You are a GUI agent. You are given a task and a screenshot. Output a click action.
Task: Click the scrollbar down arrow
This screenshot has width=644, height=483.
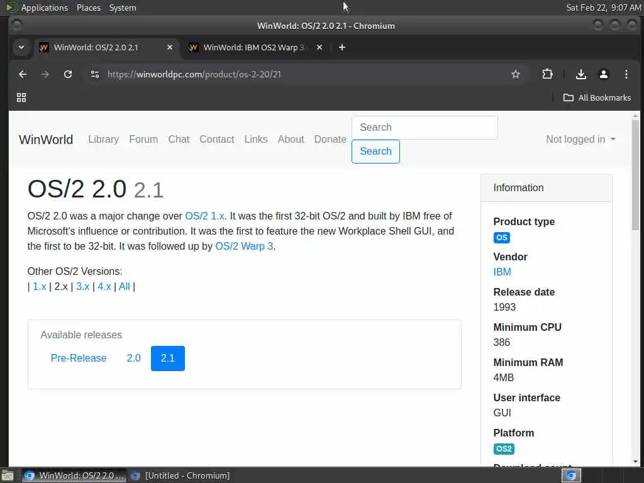click(635, 462)
